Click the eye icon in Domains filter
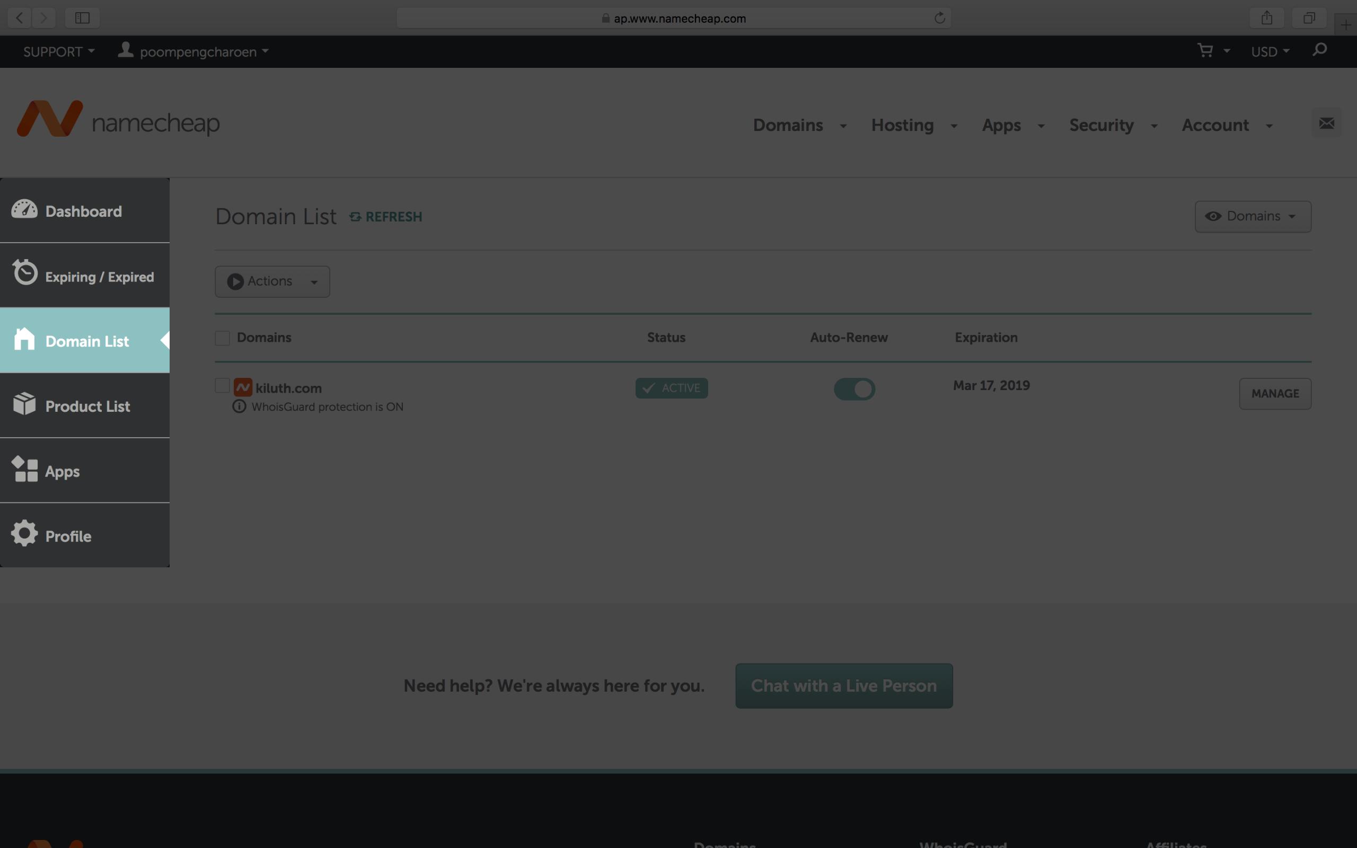This screenshot has width=1357, height=848. click(x=1213, y=216)
